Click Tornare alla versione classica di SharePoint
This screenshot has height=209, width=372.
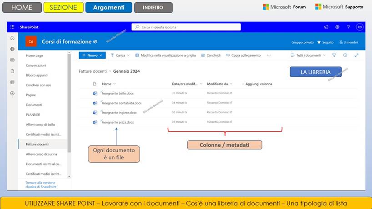pos(41,184)
